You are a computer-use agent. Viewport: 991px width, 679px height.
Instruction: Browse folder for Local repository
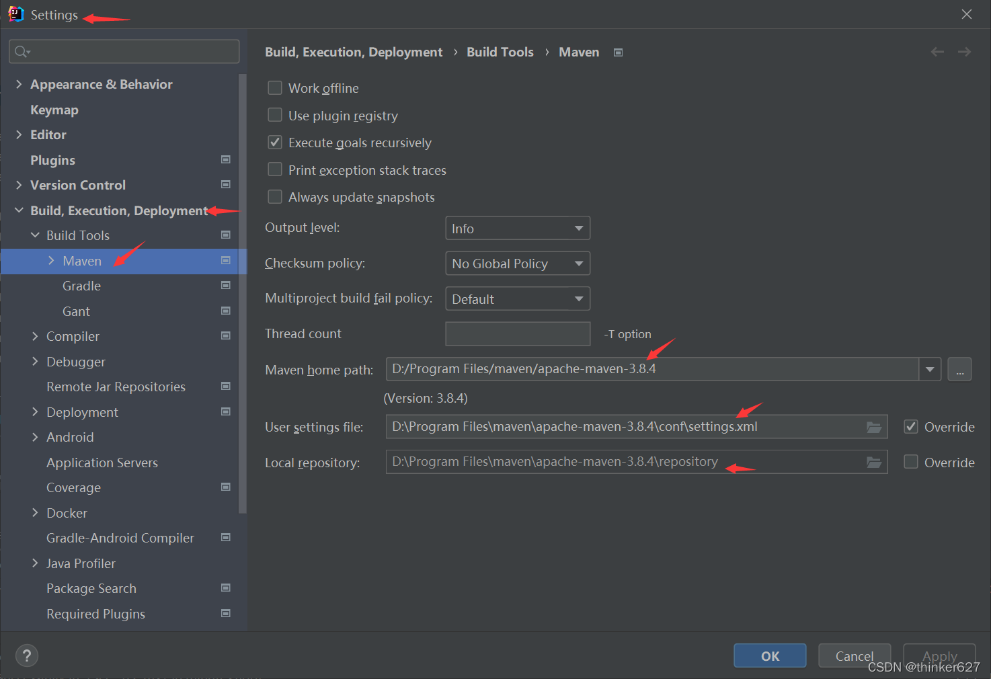[873, 462]
